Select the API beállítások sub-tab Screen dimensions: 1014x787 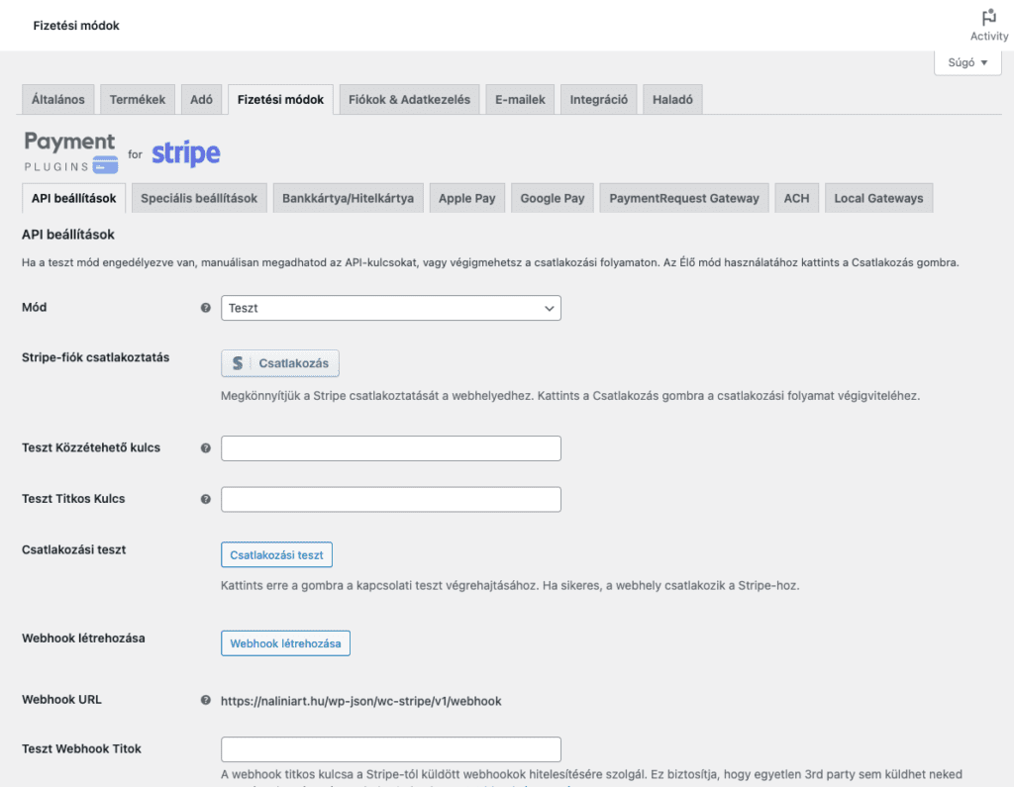tap(73, 199)
